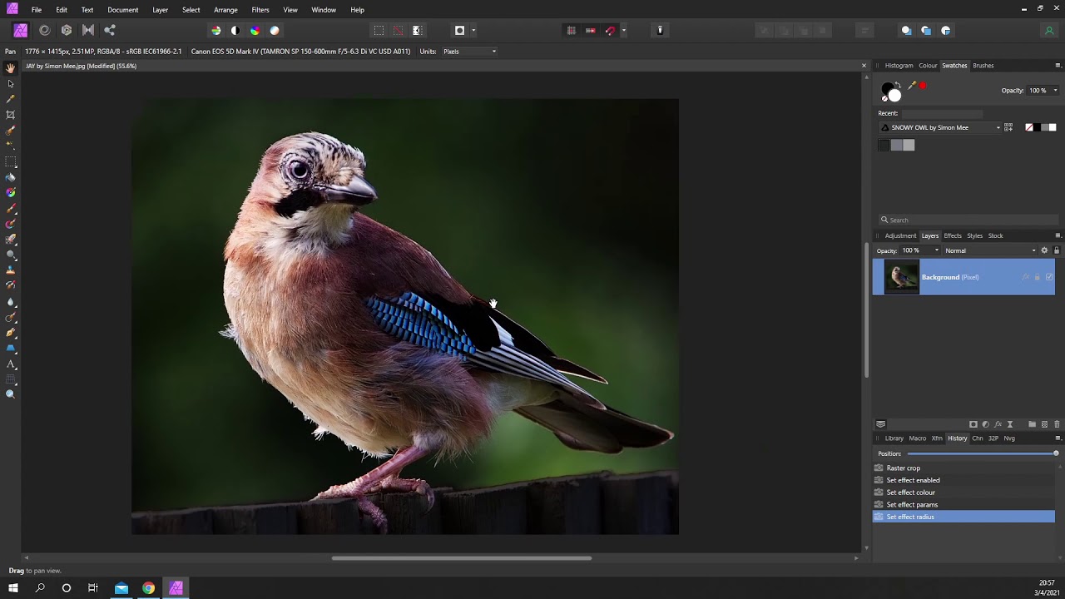
Task: Select the Artistic Text tool
Action: pyautogui.click(x=10, y=364)
